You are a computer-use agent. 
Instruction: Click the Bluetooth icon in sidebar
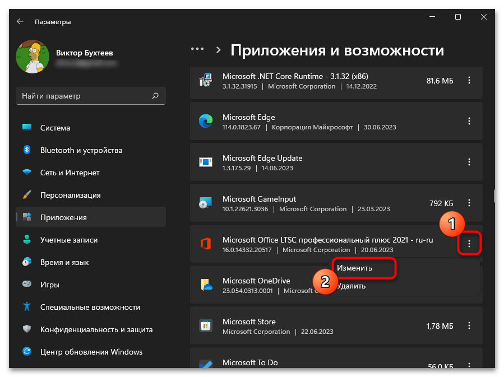(27, 150)
